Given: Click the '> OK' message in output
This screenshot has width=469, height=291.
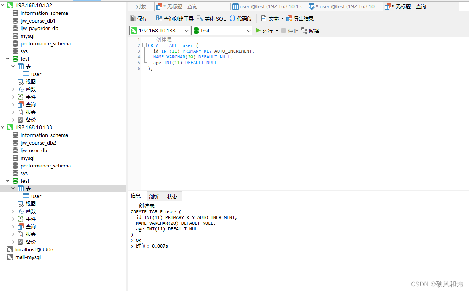Looking at the screenshot, I should [136, 240].
